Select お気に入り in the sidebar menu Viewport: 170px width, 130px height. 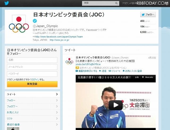[x=32, y=112]
